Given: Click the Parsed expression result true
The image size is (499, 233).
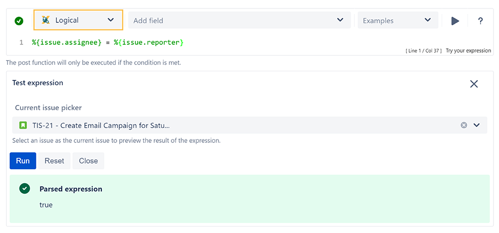Looking at the screenshot, I should [46, 205].
